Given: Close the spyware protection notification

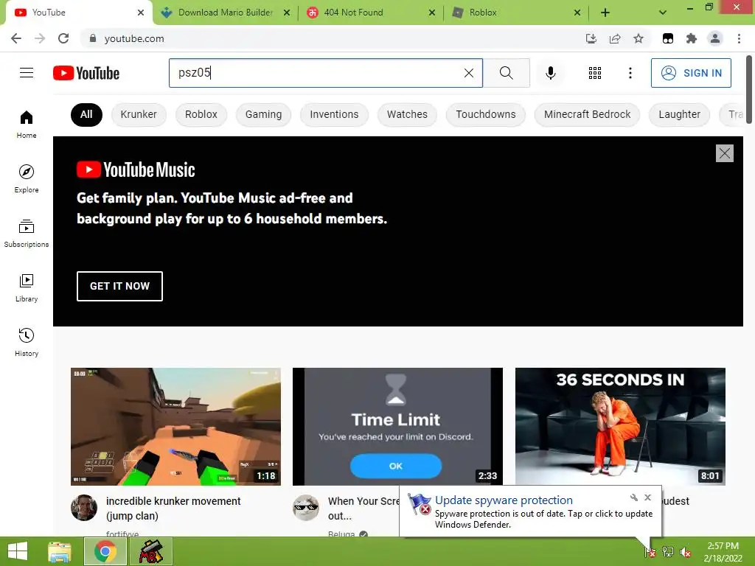Looking at the screenshot, I should click(647, 497).
